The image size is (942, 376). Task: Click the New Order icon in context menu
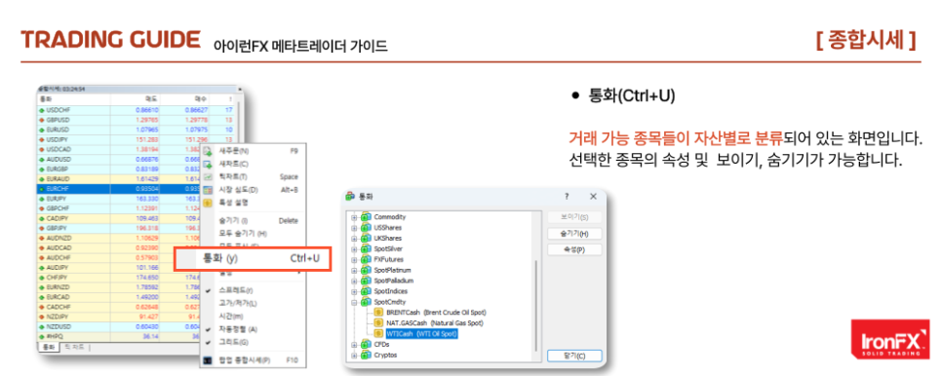point(208,151)
